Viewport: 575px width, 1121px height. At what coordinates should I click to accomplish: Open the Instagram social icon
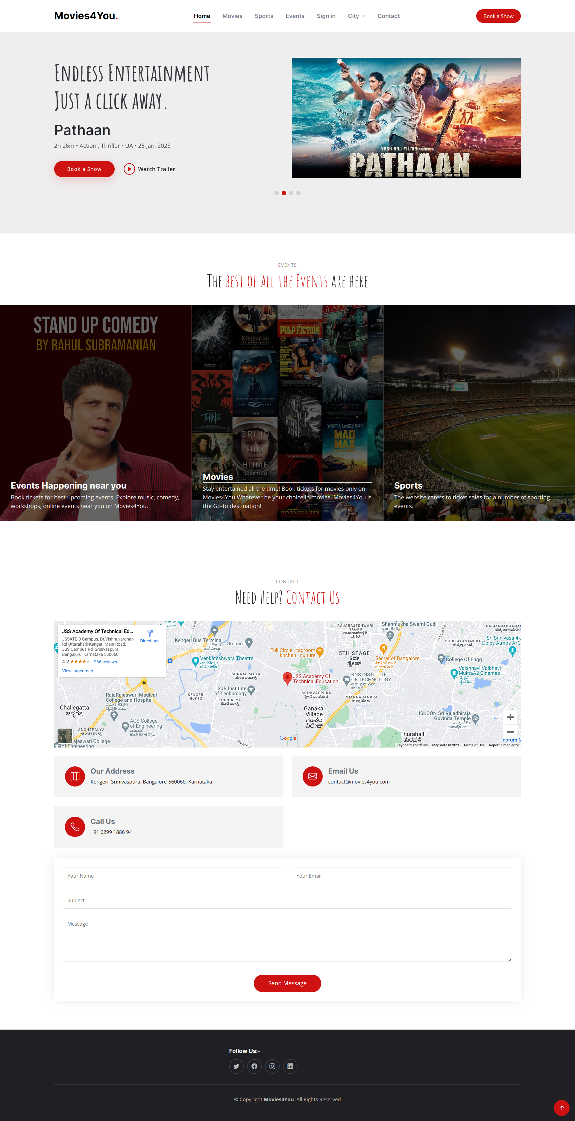[272, 1066]
